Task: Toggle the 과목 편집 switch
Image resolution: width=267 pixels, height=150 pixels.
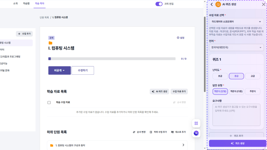Action: [x=159, y=4]
